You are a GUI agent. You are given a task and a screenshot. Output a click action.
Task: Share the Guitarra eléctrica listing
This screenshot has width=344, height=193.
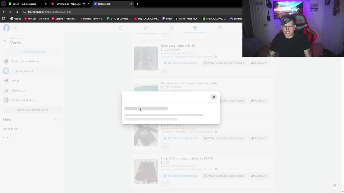click(259, 101)
